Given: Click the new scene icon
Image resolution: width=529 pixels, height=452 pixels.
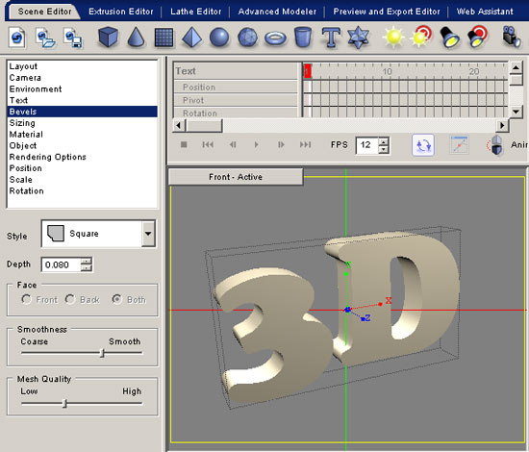Looking at the screenshot, I should [x=17, y=38].
